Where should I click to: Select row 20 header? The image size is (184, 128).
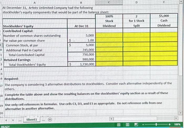point(1,113)
